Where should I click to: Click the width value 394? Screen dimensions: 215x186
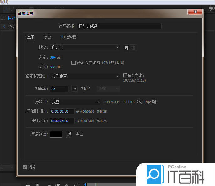tap(53, 57)
